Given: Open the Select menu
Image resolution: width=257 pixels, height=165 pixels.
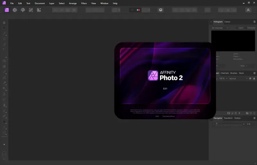Looking at the screenshot, I should click(x=62, y=3).
